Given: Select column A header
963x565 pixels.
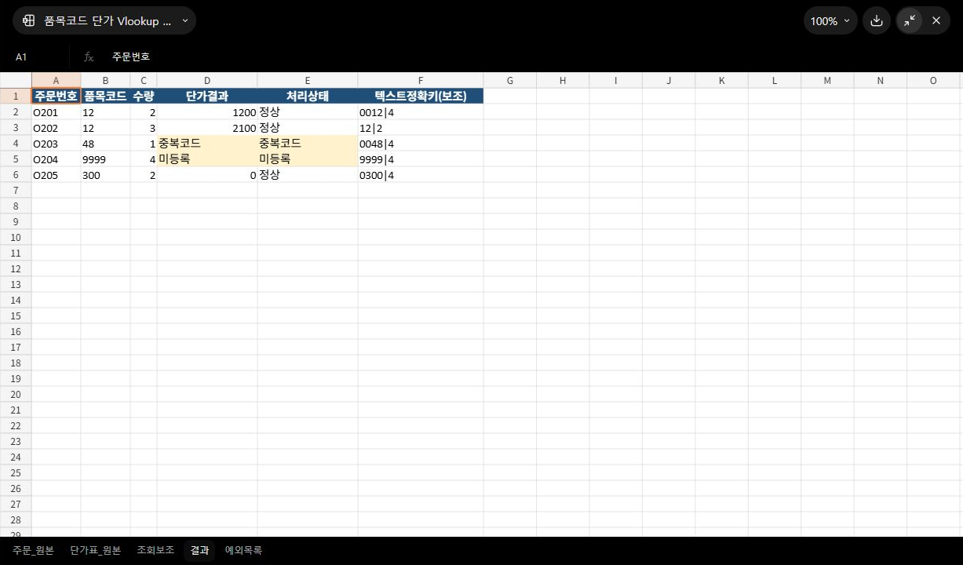Looking at the screenshot, I should click(56, 80).
